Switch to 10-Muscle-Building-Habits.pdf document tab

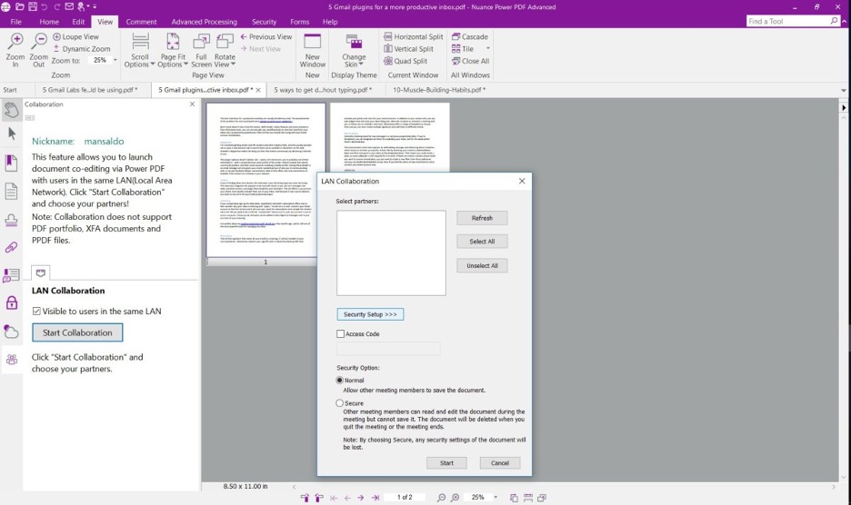tap(438, 90)
